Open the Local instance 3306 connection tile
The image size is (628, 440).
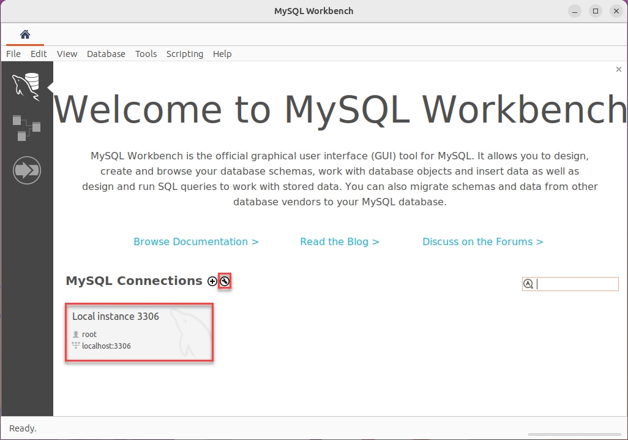pyautogui.click(x=139, y=332)
